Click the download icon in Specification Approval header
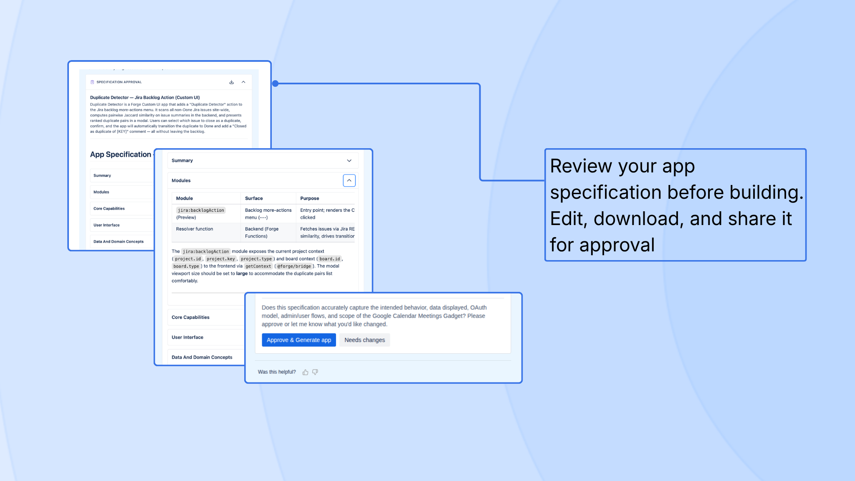This screenshot has height=481, width=855. [x=231, y=82]
